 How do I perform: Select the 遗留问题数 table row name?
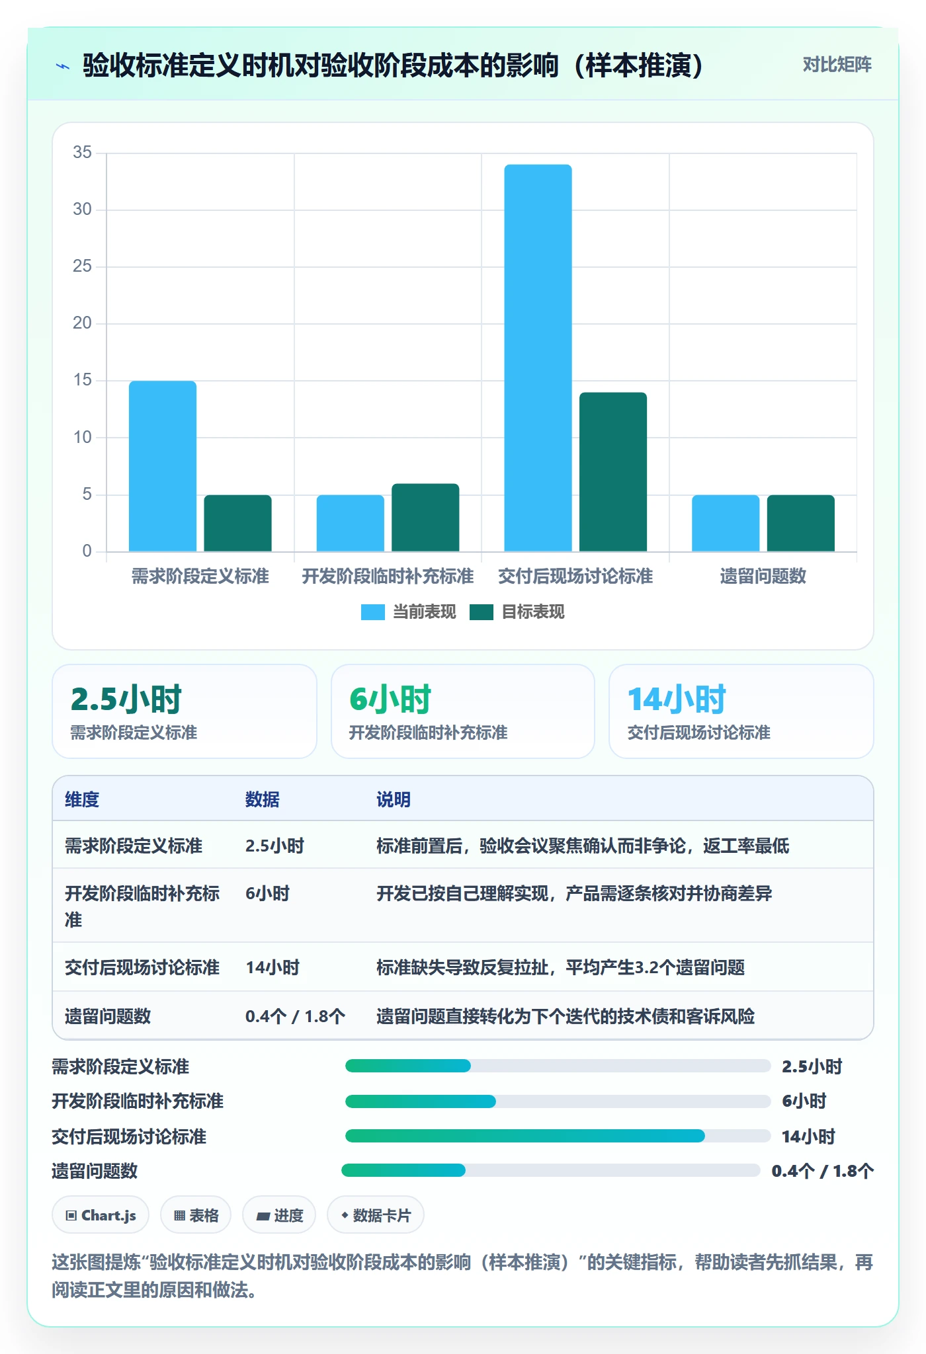point(108,1016)
